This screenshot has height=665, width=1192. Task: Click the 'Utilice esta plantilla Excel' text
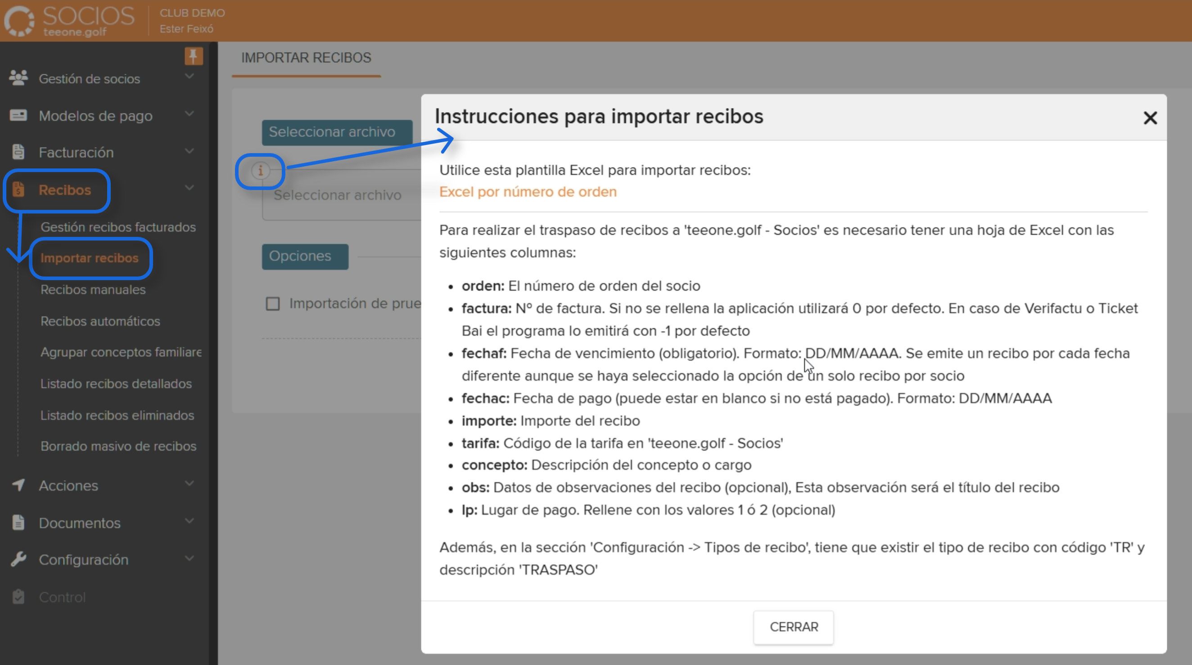point(595,170)
